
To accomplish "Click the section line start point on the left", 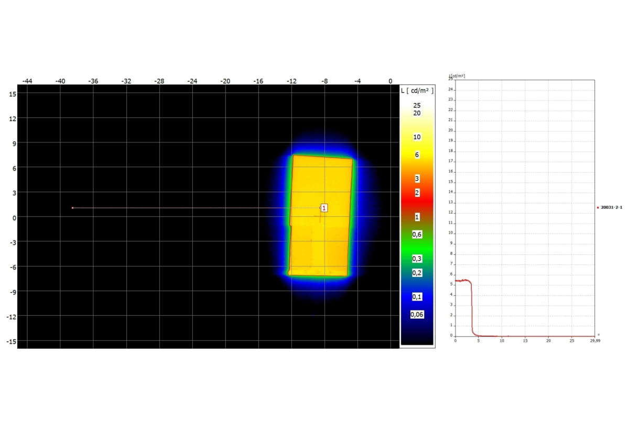I will point(72,208).
